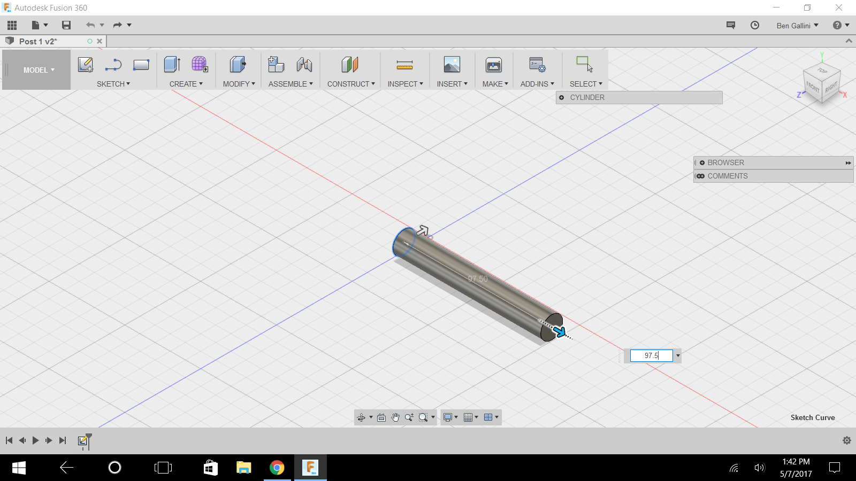Click the Measure inspect icon
This screenshot has width=856, height=481.
coord(404,65)
